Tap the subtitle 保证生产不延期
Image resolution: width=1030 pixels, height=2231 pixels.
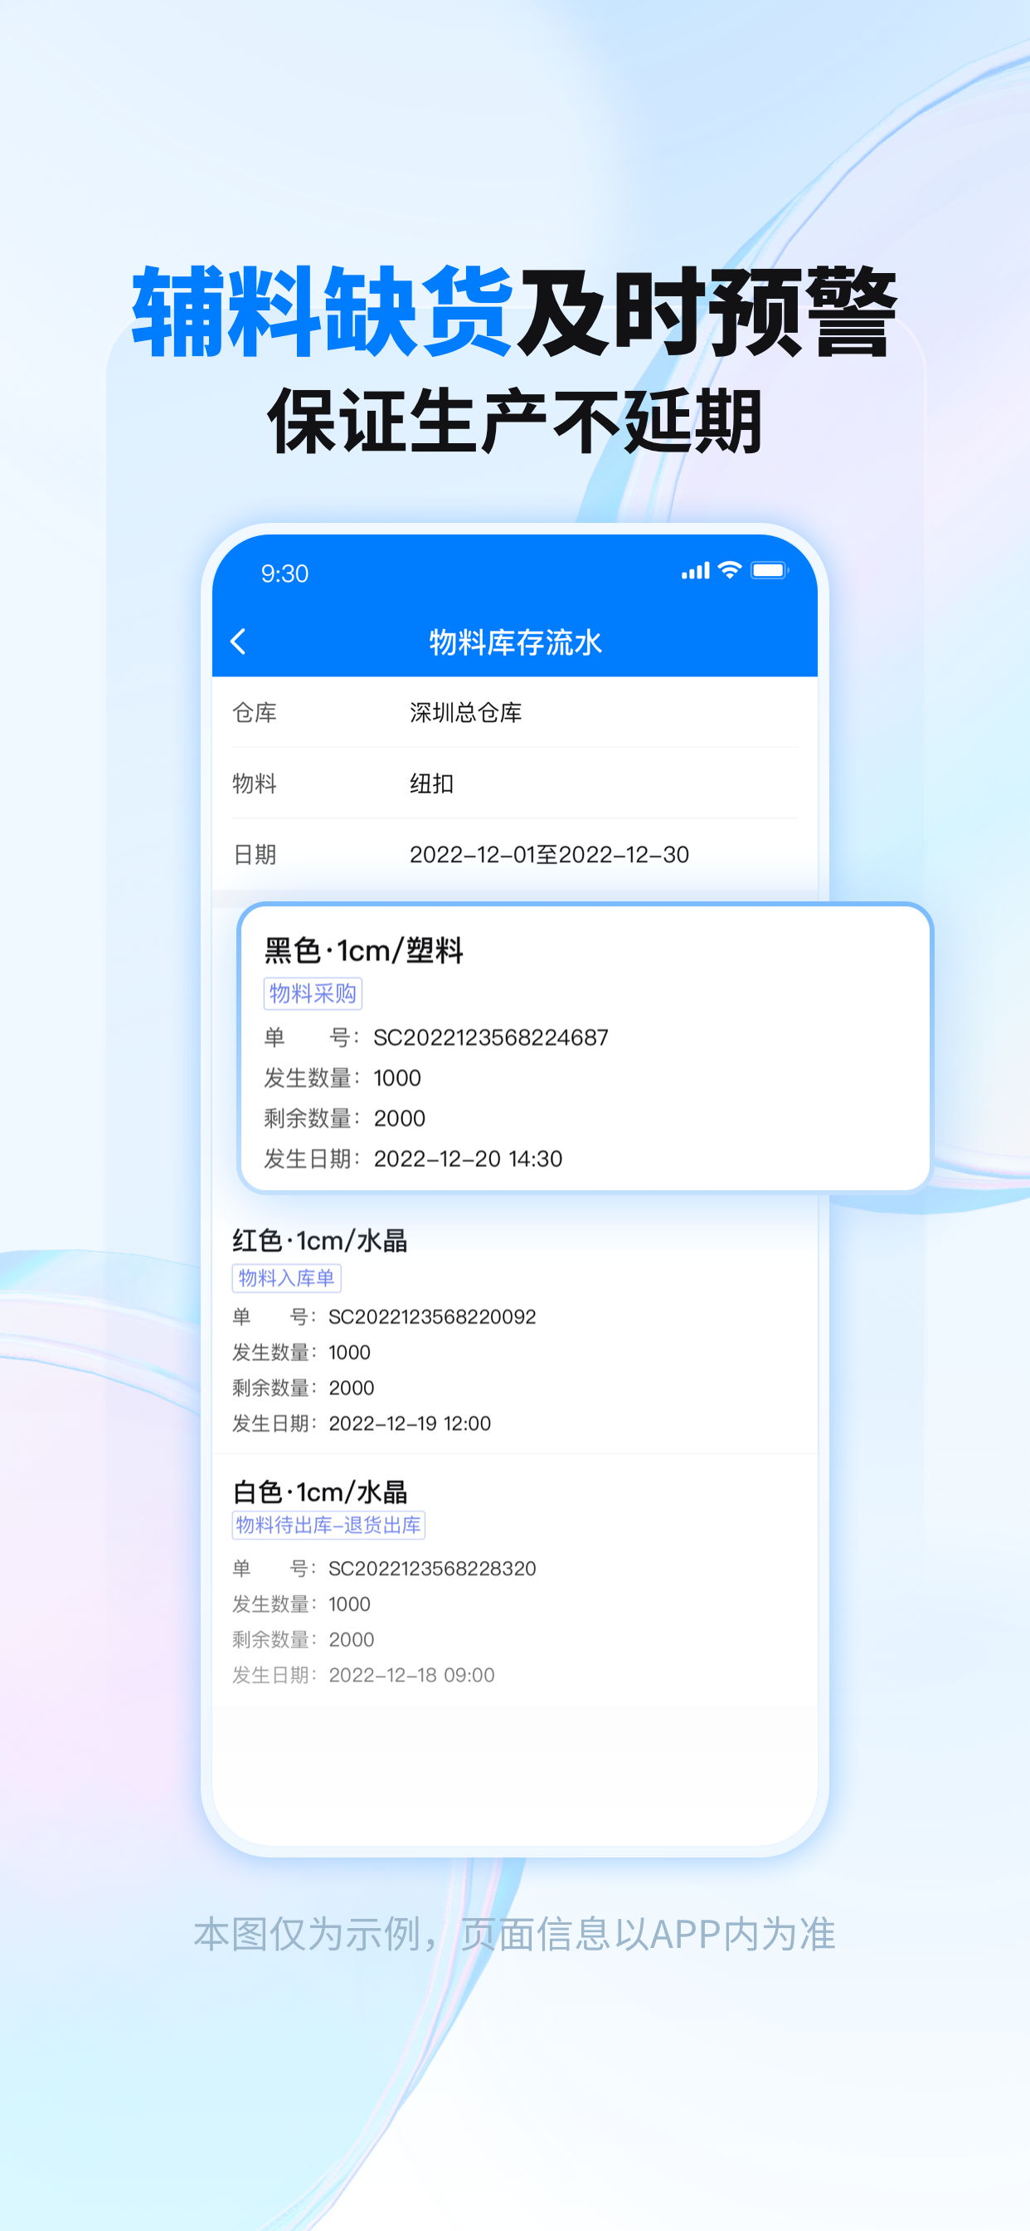pyautogui.click(x=515, y=422)
